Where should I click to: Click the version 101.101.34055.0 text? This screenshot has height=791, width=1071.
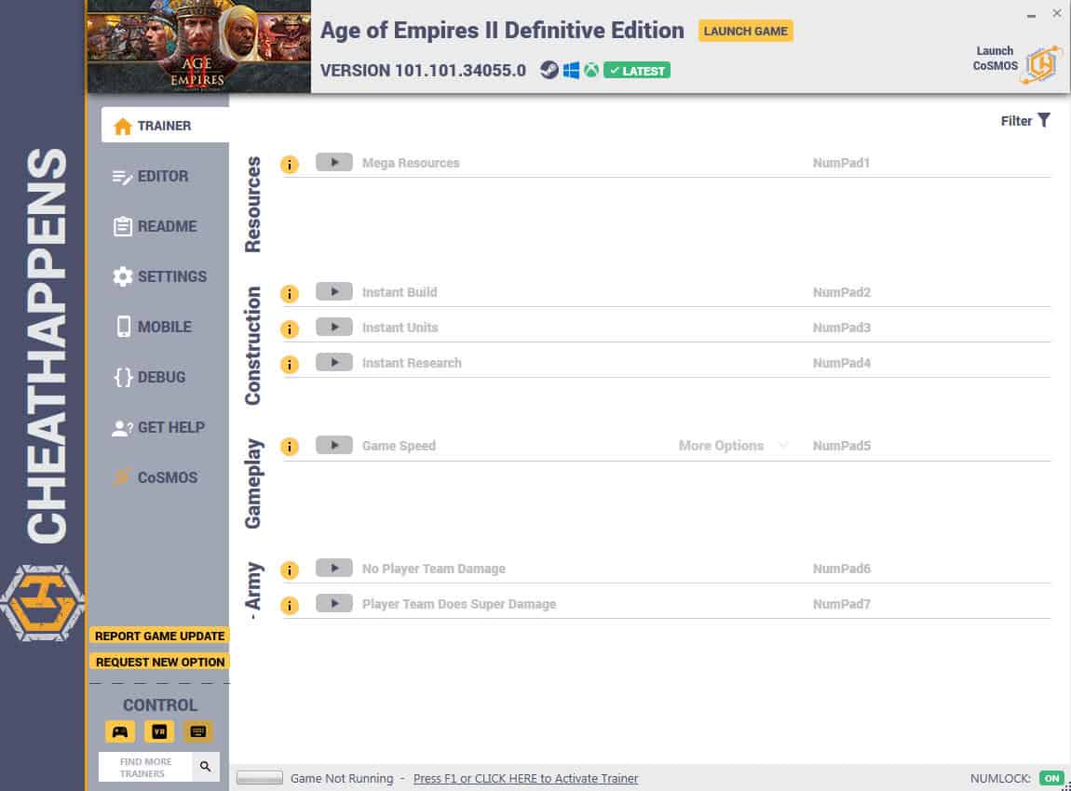(x=423, y=71)
